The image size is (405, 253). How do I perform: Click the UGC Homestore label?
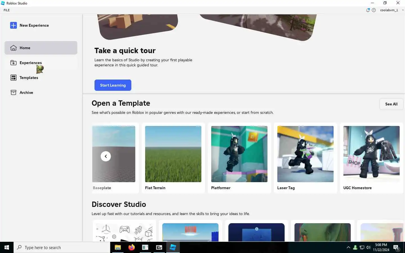pos(357,188)
